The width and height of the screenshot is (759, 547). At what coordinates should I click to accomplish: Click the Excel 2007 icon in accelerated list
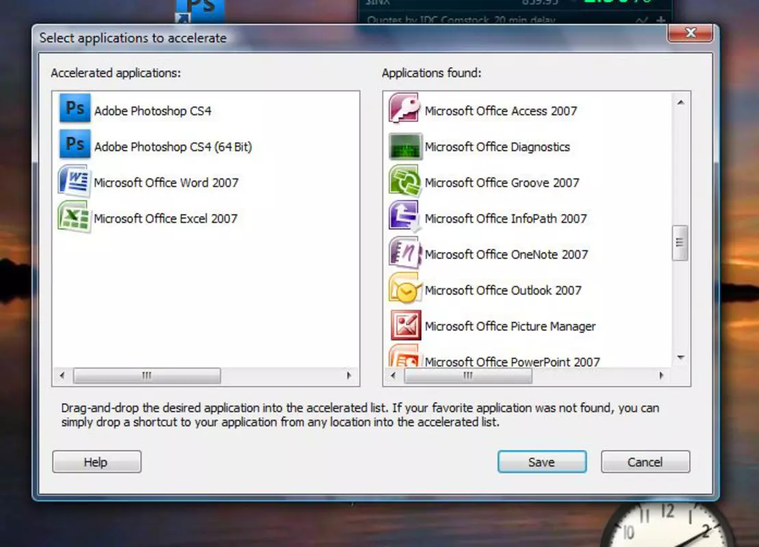coord(74,217)
